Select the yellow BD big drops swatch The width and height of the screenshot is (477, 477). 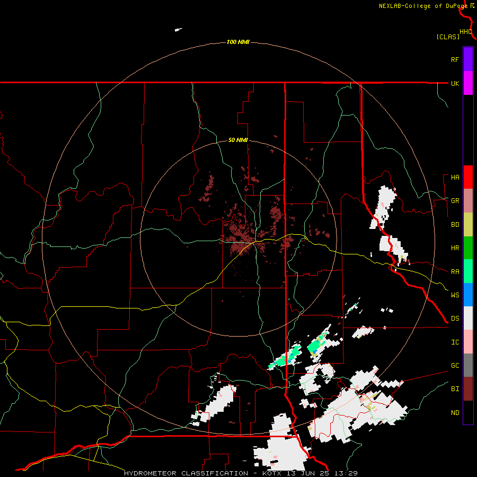468,224
